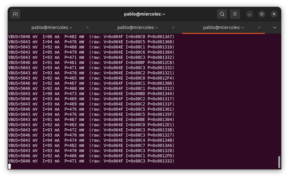This screenshot has width=289, height=178.
Task: Expand the tab list chevron
Action: tap(274, 27)
